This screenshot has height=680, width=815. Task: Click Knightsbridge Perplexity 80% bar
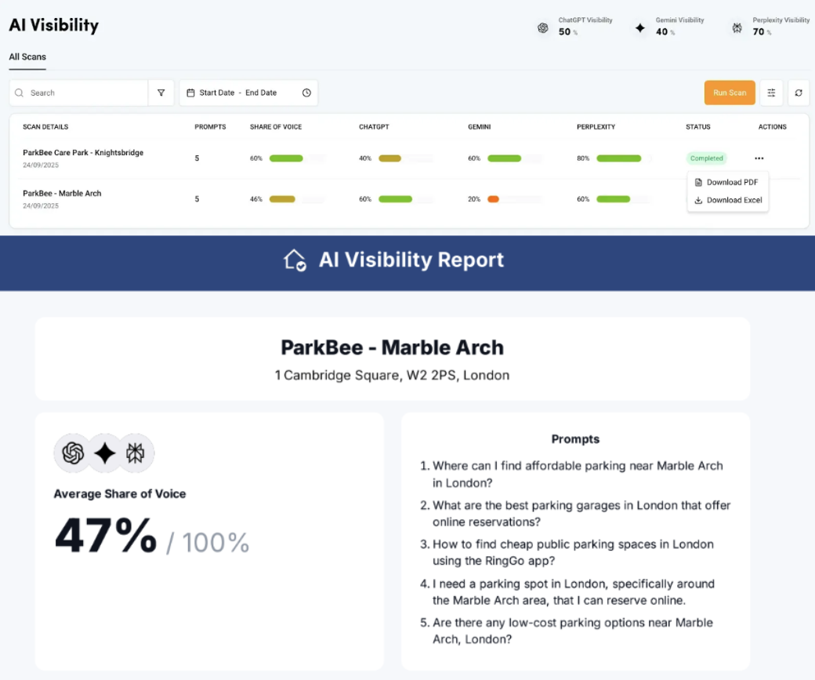(x=618, y=158)
